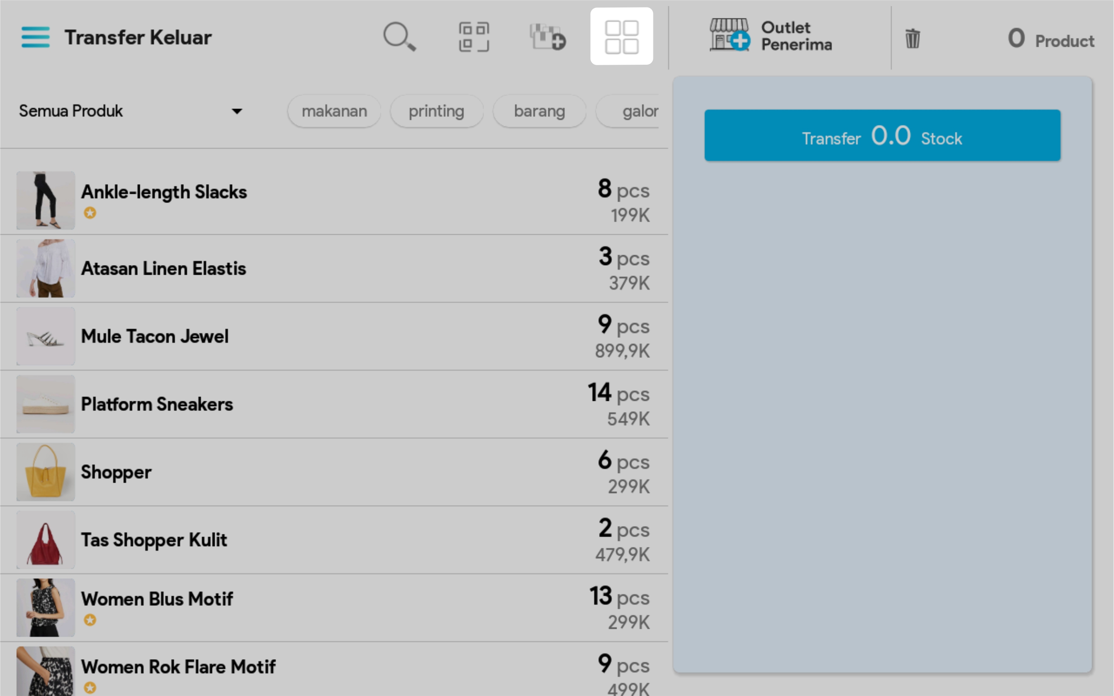Toggle the grid view layout button
The image size is (1114, 696).
[x=621, y=36]
